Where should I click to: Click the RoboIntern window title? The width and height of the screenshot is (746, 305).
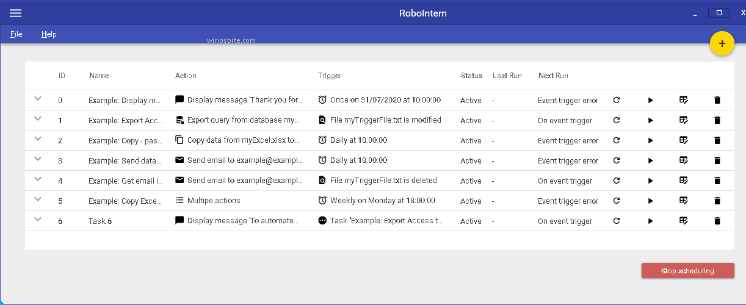(x=422, y=13)
